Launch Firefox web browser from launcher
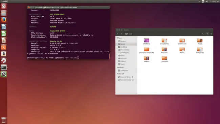The height and width of the screenshot is (124, 220). point(4,20)
